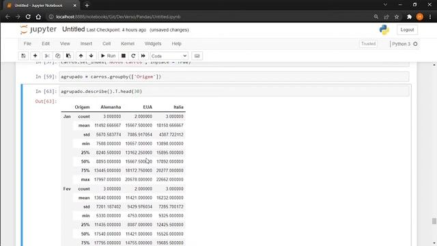Click the Fev row index label
The width and height of the screenshot is (437, 246).
click(67, 189)
